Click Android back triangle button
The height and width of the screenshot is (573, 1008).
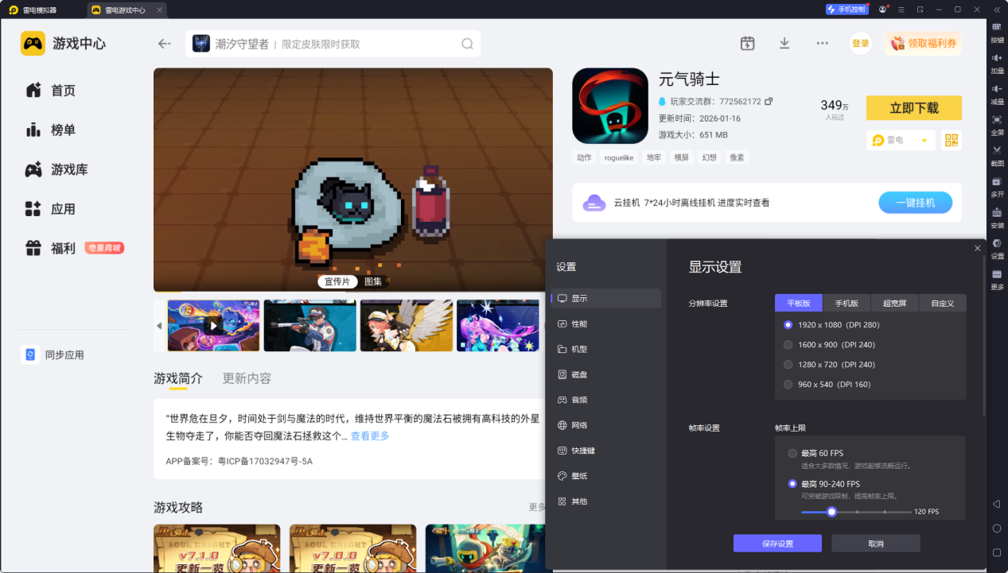point(996,504)
